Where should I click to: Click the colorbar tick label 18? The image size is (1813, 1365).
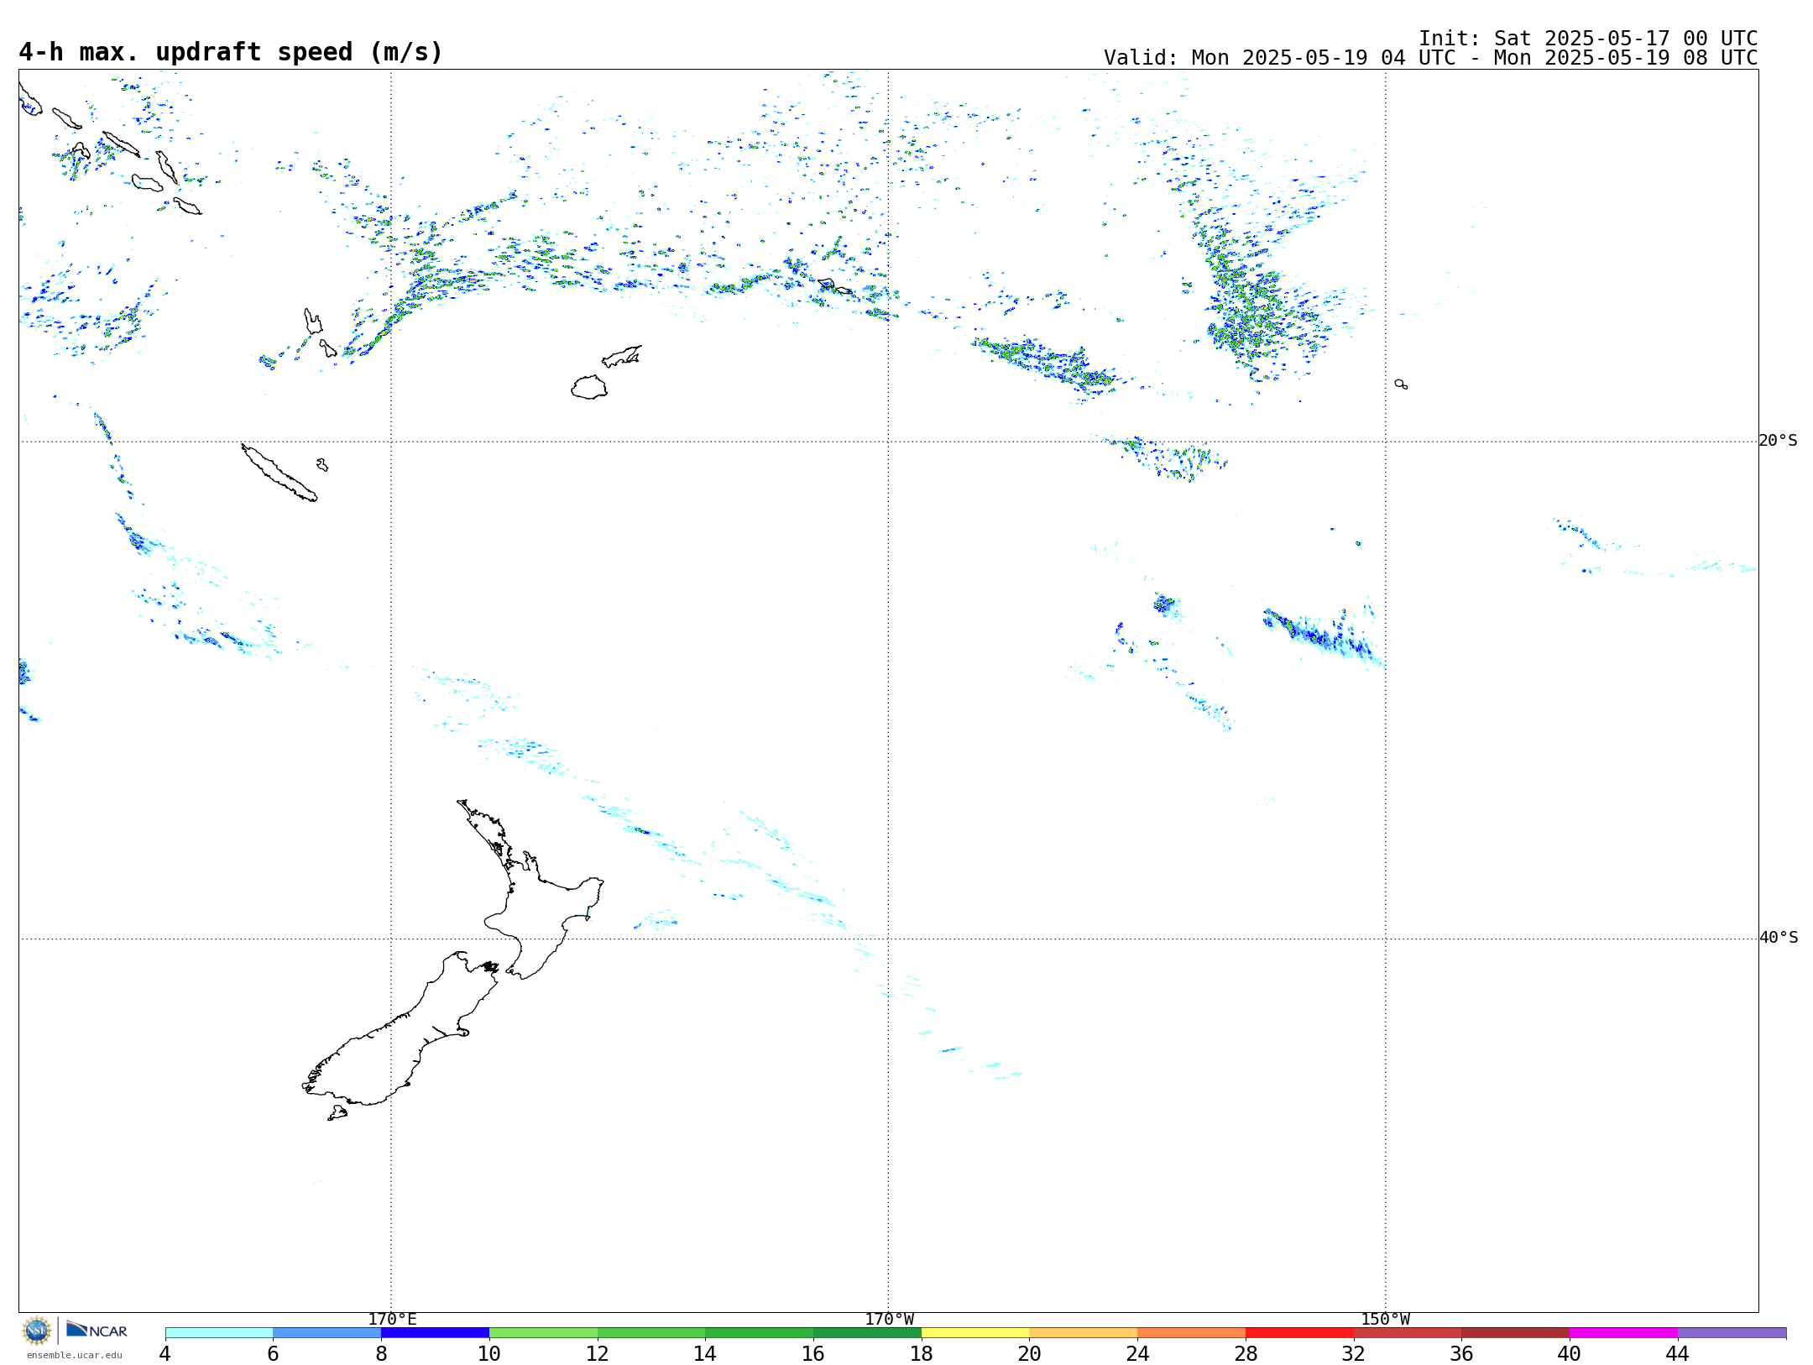(x=922, y=1353)
